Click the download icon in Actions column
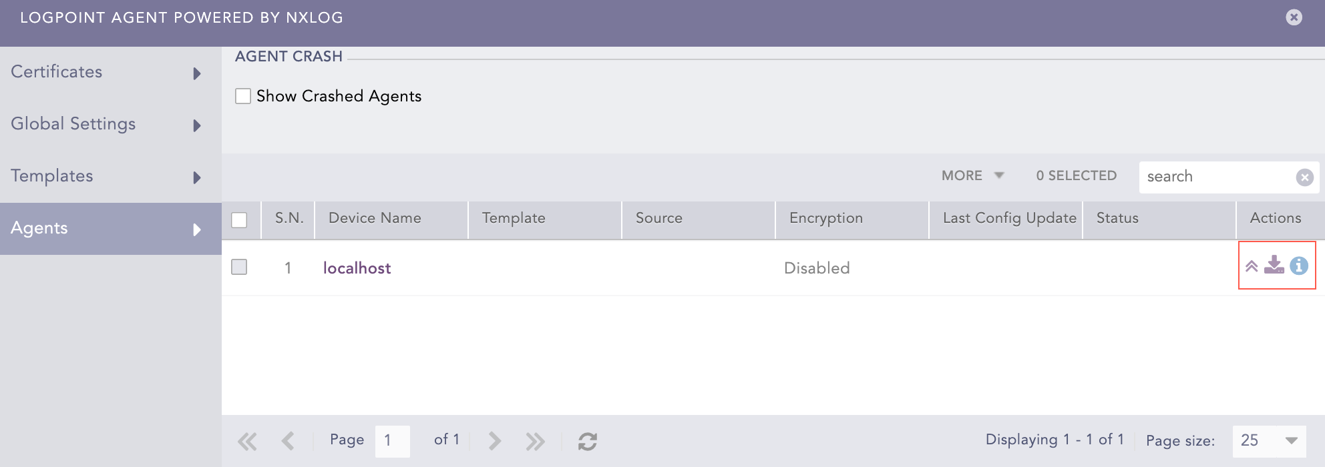Image resolution: width=1325 pixels, height=467 pixels. tap(1274, 265)
